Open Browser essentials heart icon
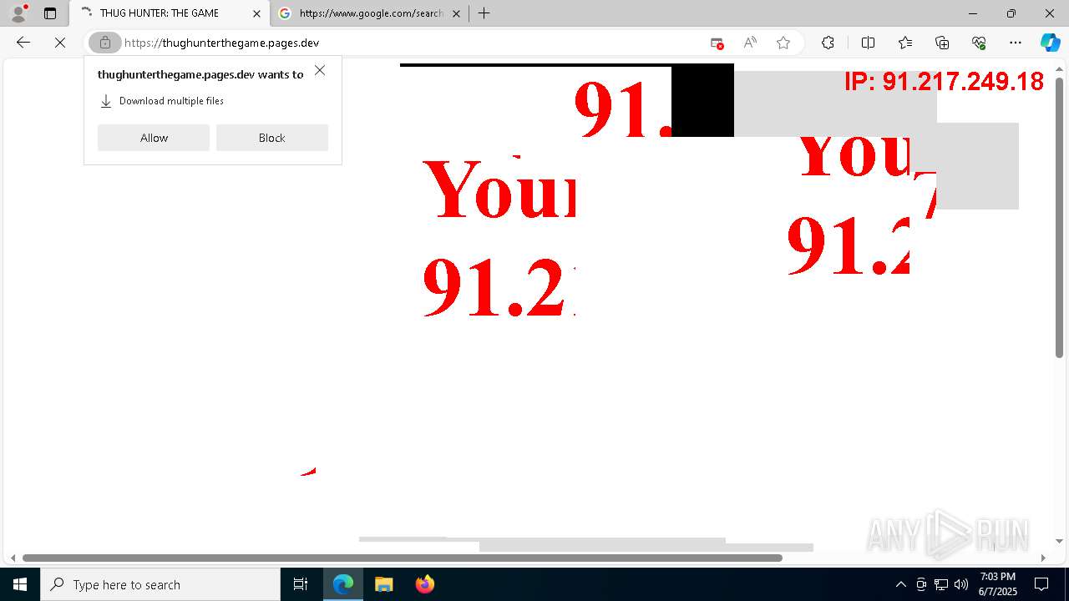 point(979,43)
